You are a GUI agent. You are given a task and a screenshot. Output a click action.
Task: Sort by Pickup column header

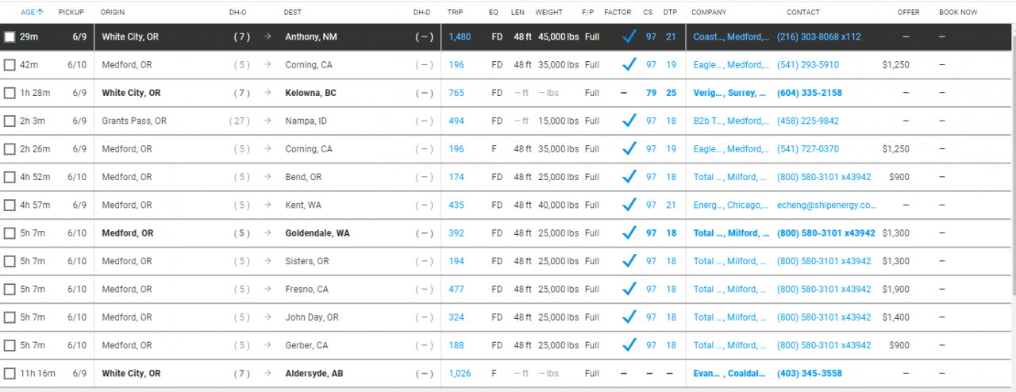click(71, 13)
